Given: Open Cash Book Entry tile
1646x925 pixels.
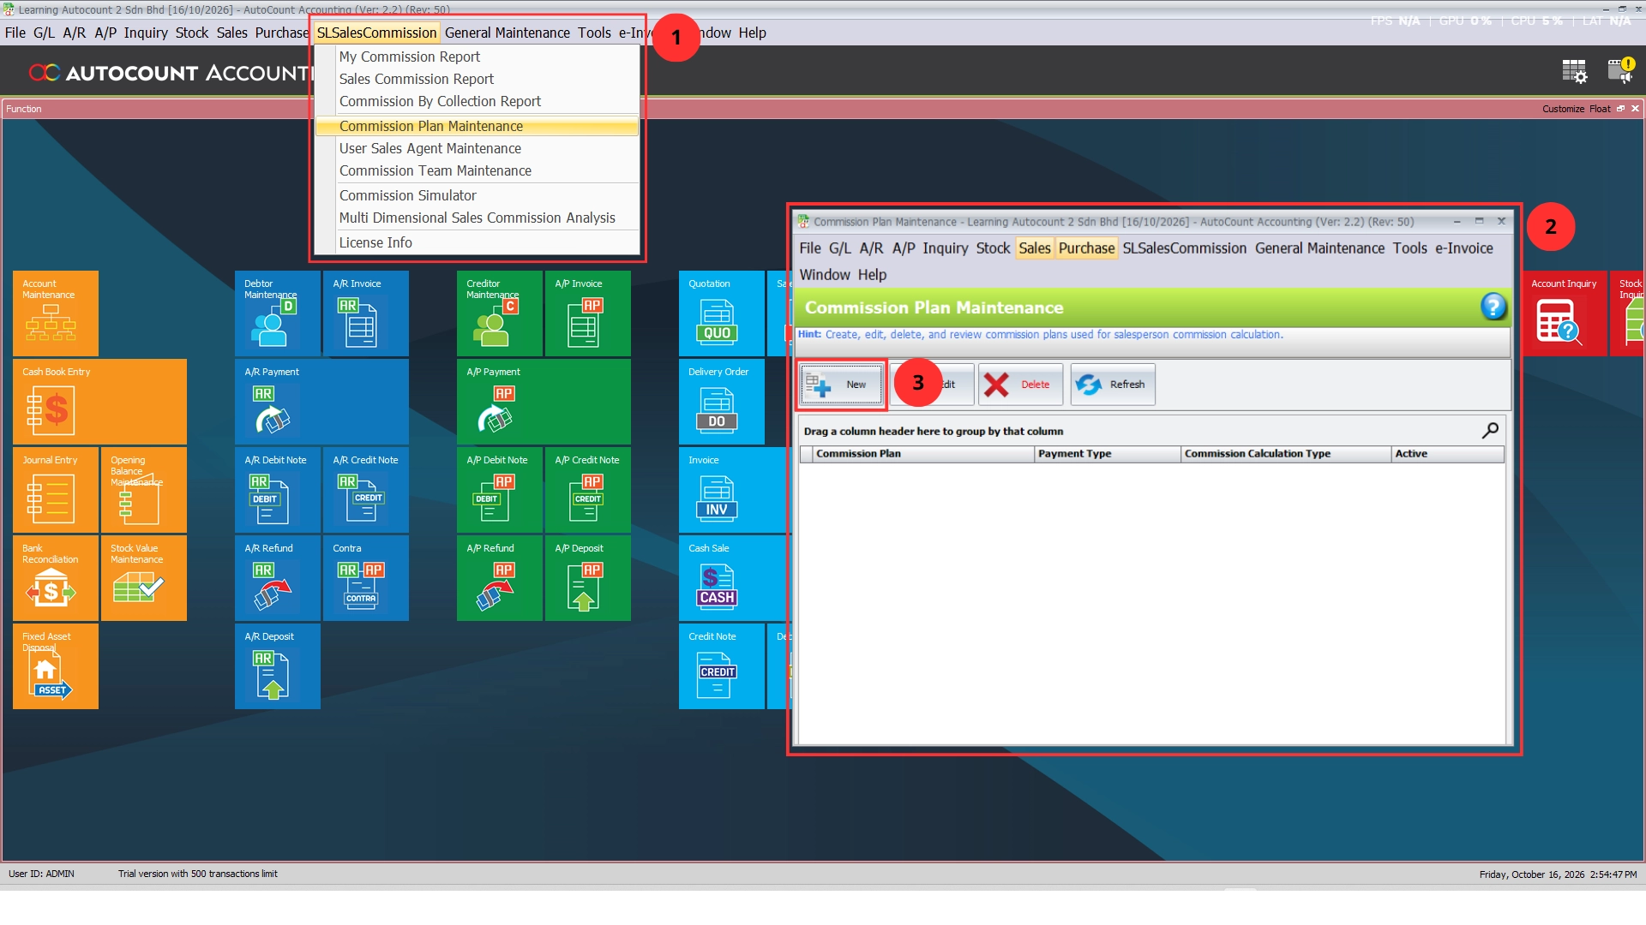Looking at the screenshot, I should pyautogui.click(x=99, y=402).
